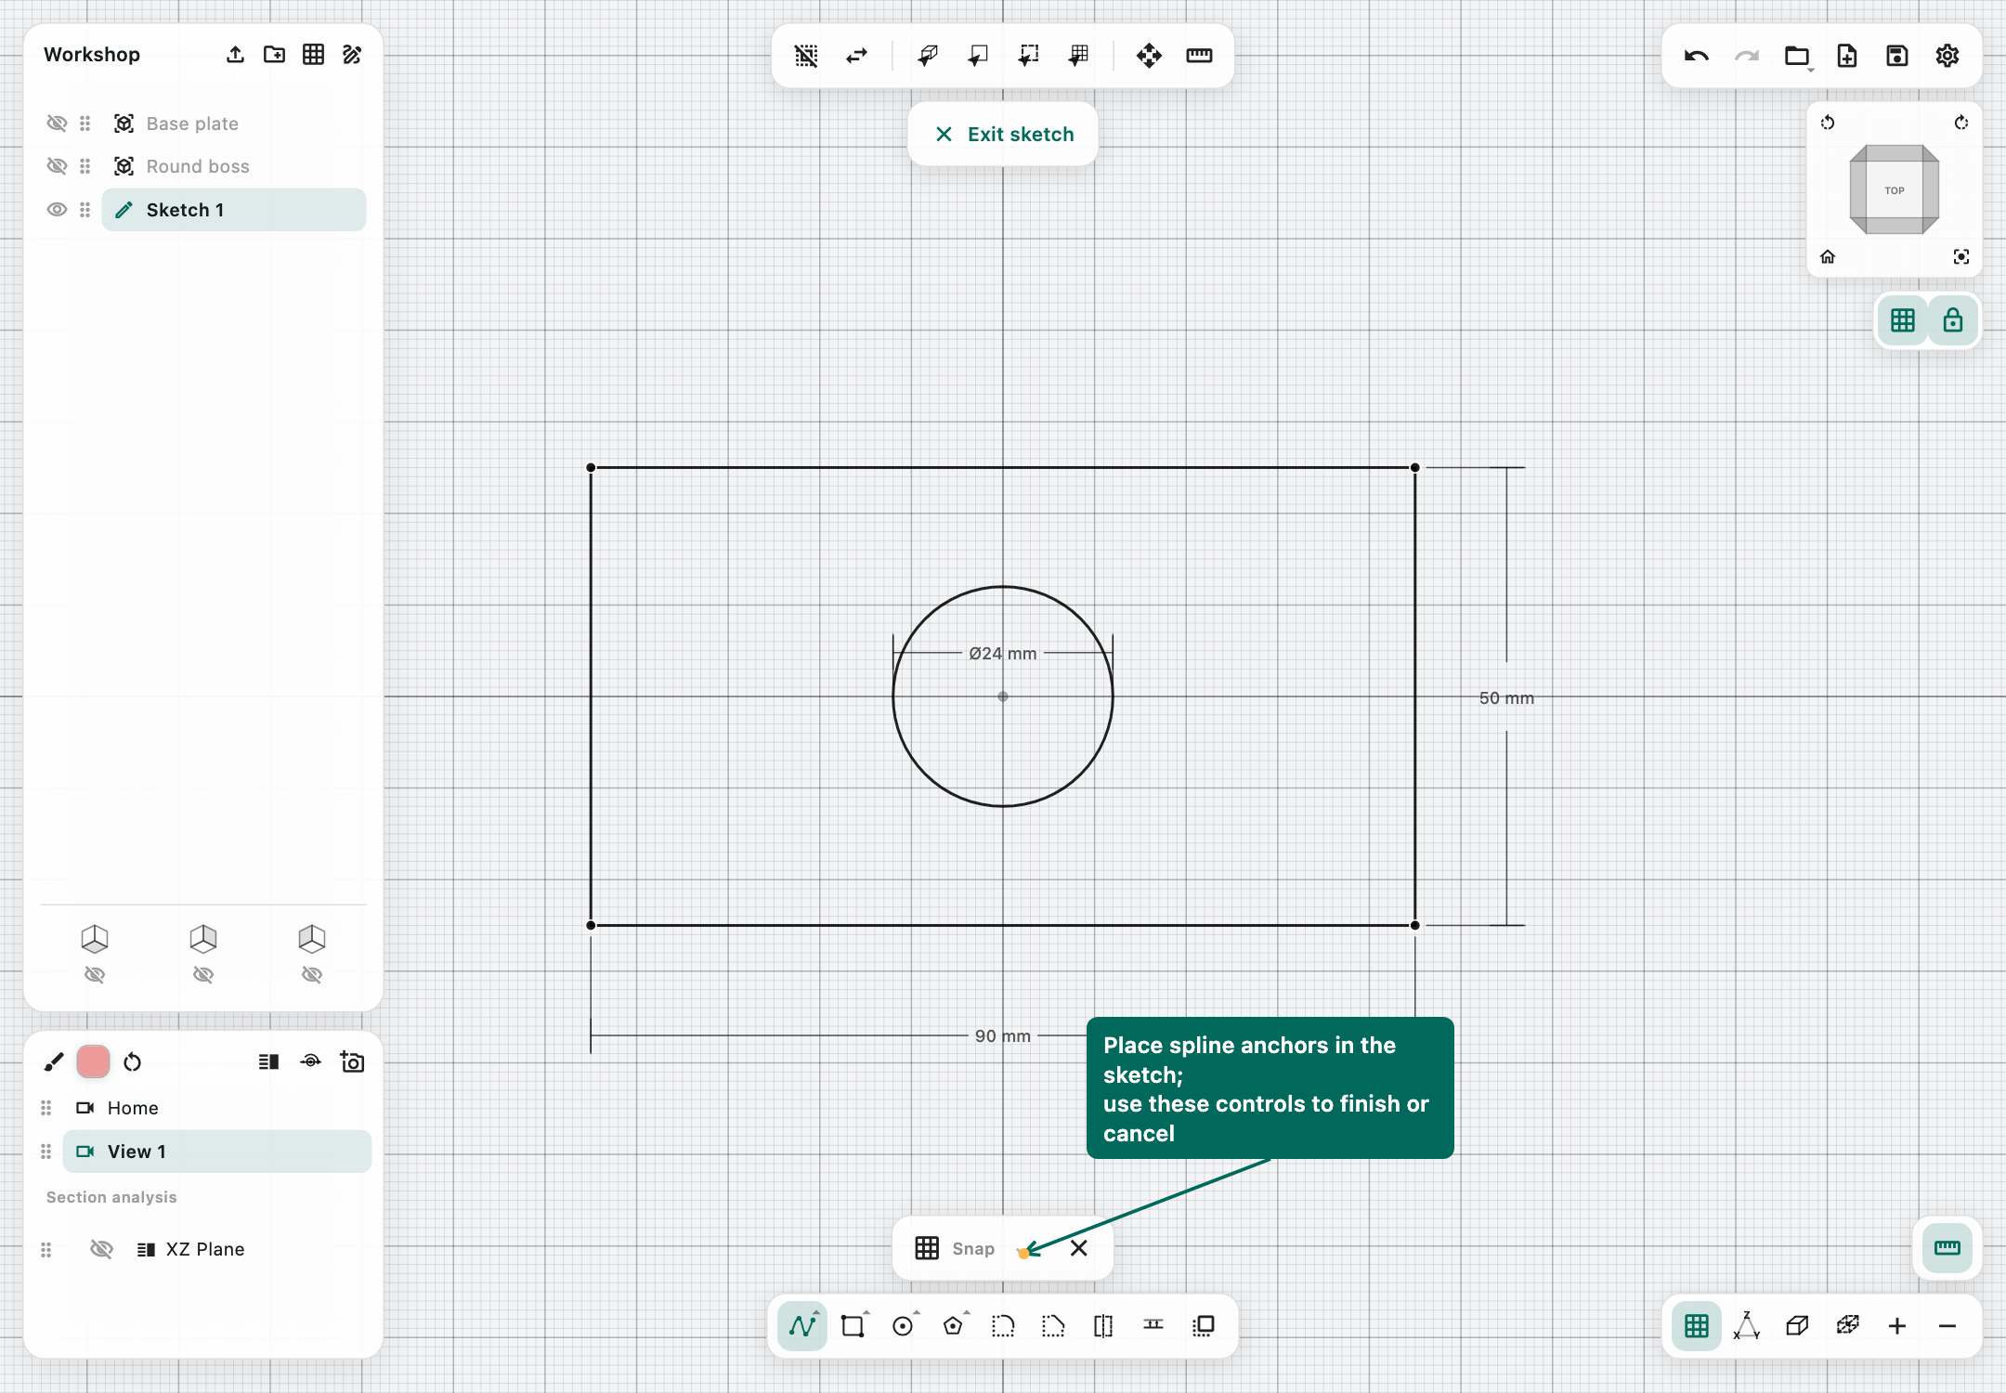This screenshot has width=2006, height=1393.
Task: Zoom in with the plus button
Action: coord(1897,1326)
